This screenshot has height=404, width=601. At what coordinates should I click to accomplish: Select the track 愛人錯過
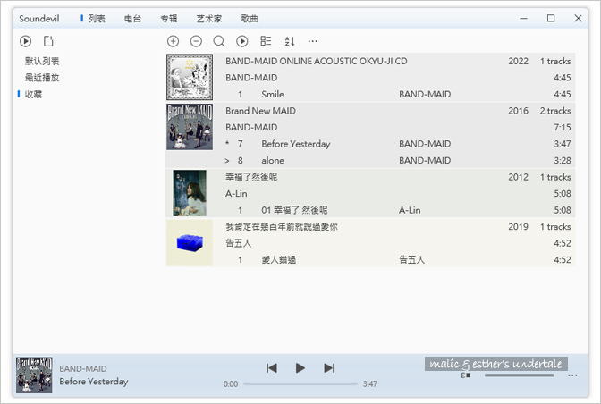click(x=279, y=260)
